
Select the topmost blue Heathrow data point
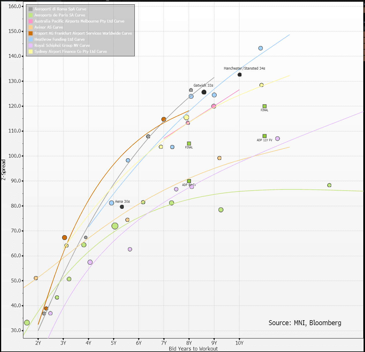coord(261,48)
